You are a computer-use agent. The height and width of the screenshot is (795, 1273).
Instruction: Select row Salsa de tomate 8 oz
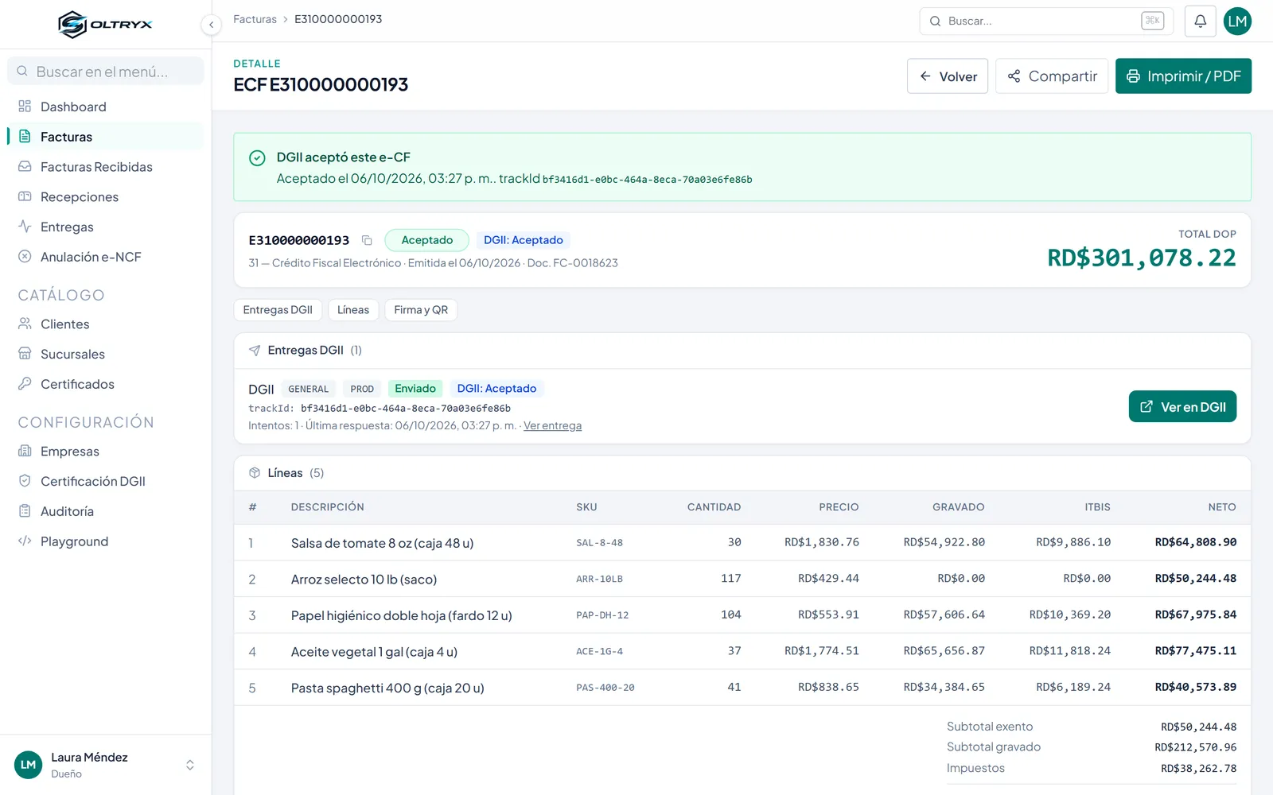742,543
